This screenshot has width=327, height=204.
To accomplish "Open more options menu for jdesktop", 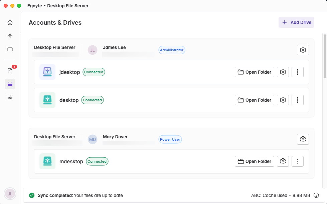I will [298, 72].
